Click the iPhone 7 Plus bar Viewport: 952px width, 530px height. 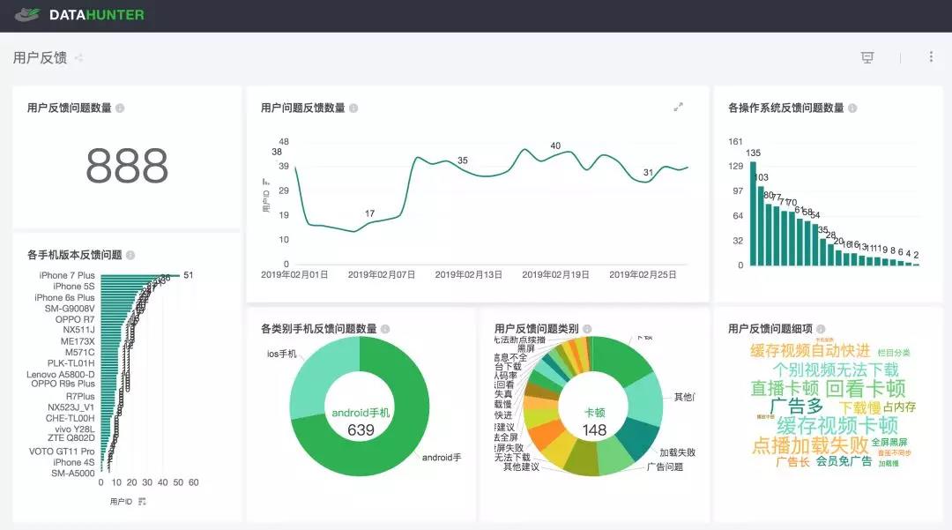(x=140, y=276)
